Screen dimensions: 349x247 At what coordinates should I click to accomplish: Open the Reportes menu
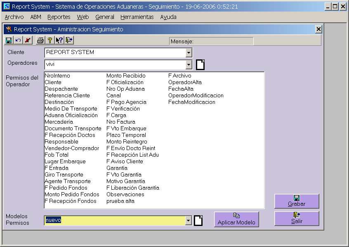[x=59, y=17]
